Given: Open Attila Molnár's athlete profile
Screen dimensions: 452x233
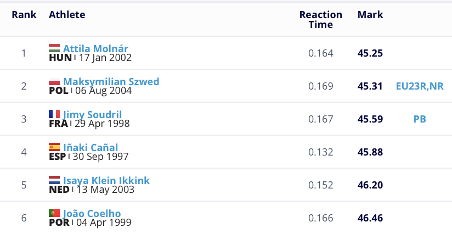Looking at the screenshot, I should (95, 48).
